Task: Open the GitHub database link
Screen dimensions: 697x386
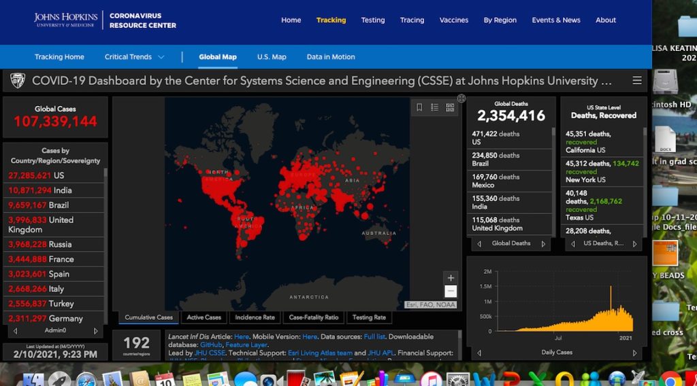Action: click(211, 345)
